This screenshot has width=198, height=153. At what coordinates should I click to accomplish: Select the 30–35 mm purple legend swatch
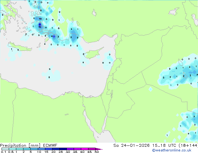70,149
